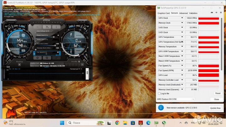The height and width of the screenshot is (127, 226).
Task: Open the Validation tab in GPU-Z
Action: tap(193, 13)
